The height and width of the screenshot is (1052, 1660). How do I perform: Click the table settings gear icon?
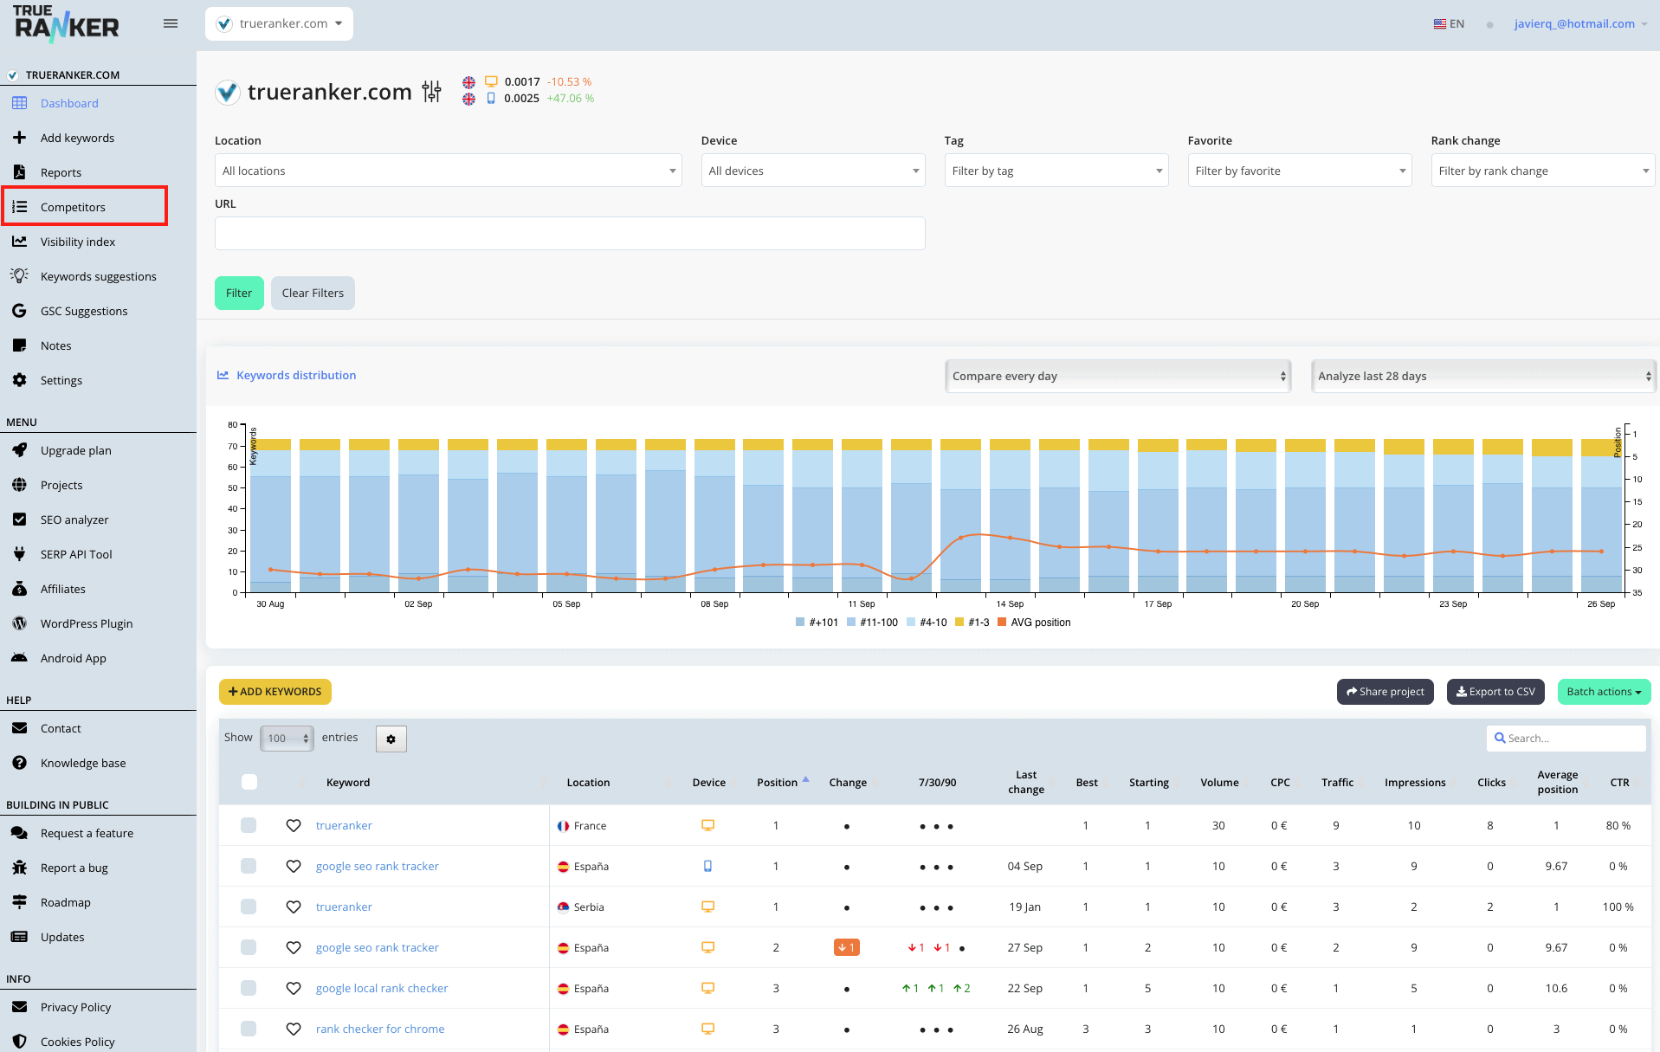[x=391, y=739]
